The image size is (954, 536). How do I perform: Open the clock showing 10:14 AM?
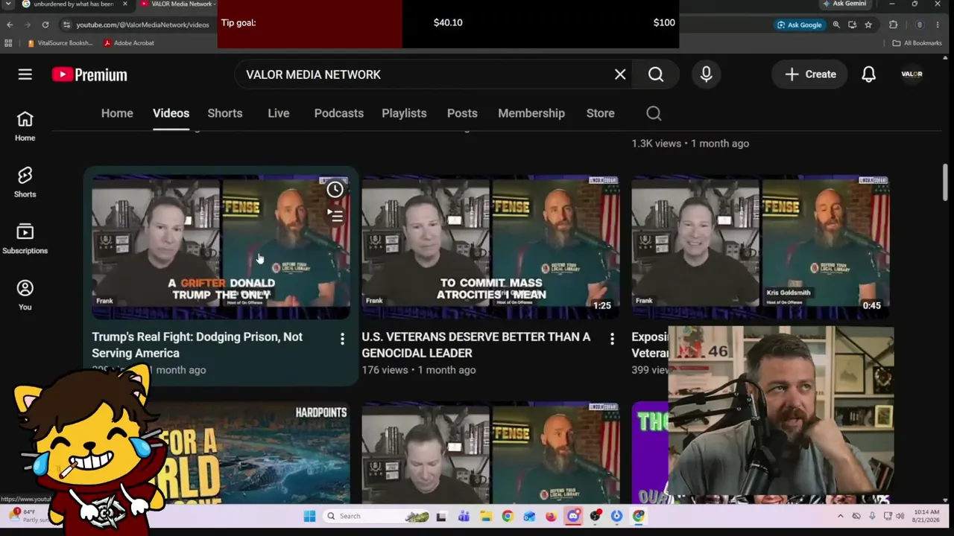pyautogui.click(x=926, y=516)
